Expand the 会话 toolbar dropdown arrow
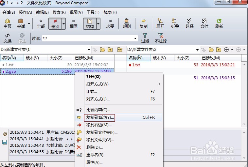 point(29,24)
